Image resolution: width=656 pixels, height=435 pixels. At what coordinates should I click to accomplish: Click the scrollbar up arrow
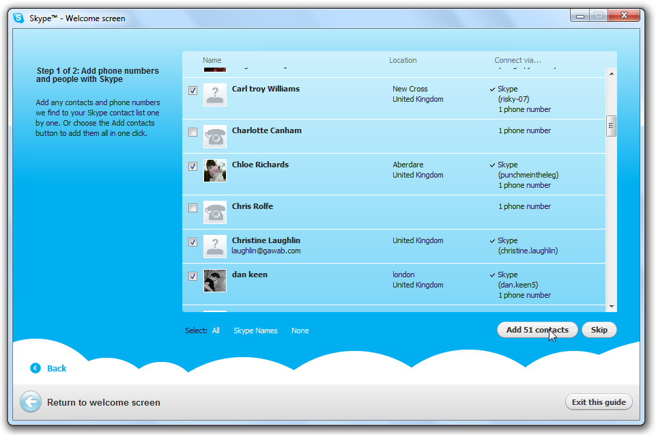pos(611,74)
